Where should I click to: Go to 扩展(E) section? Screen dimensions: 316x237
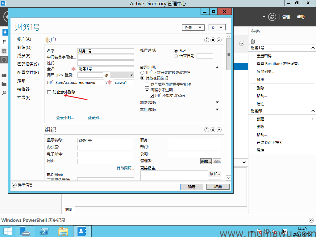pos(24,97)
